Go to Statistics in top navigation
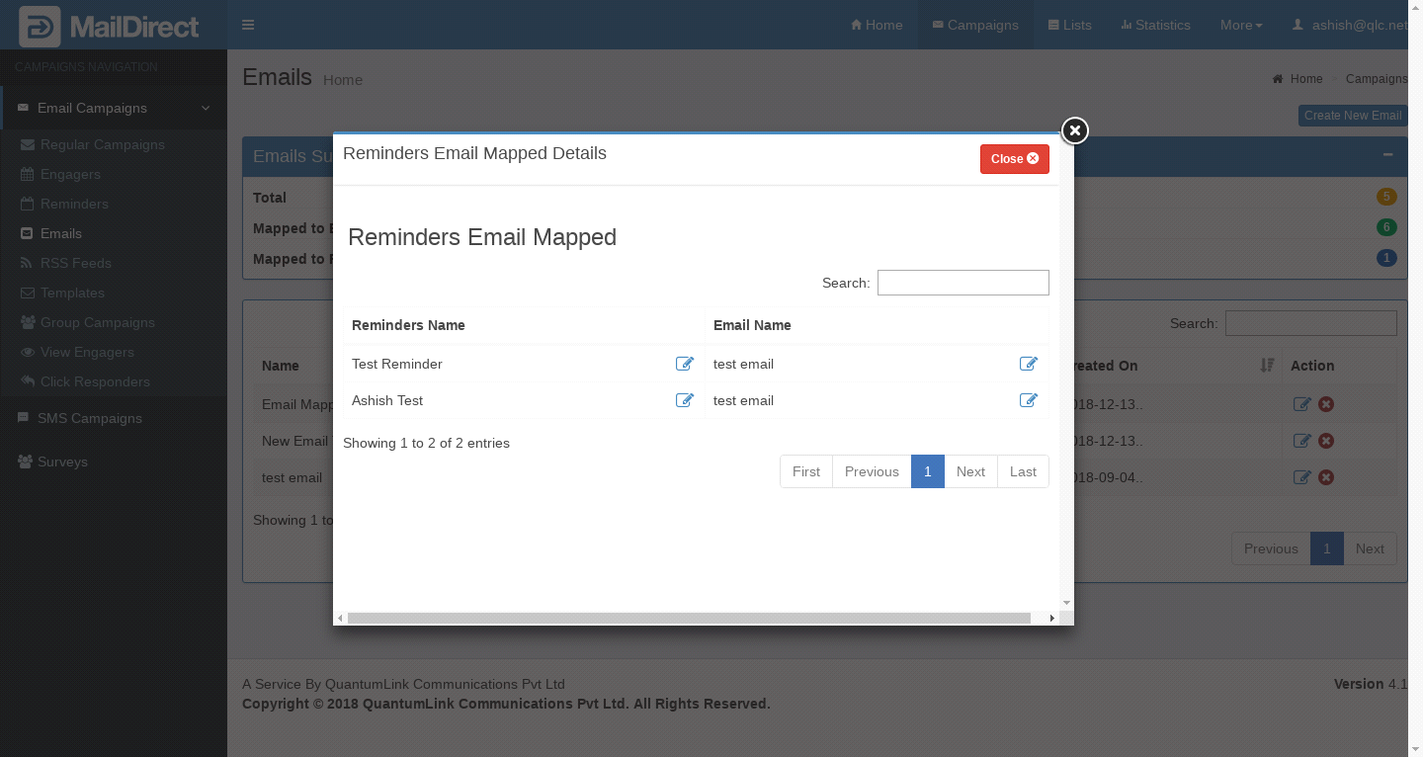 click(1155, 25)
